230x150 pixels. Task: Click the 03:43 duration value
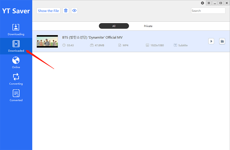click(70, 45)
